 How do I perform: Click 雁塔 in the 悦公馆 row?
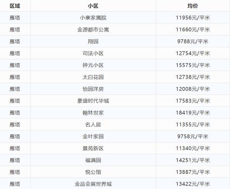(15, 172)
